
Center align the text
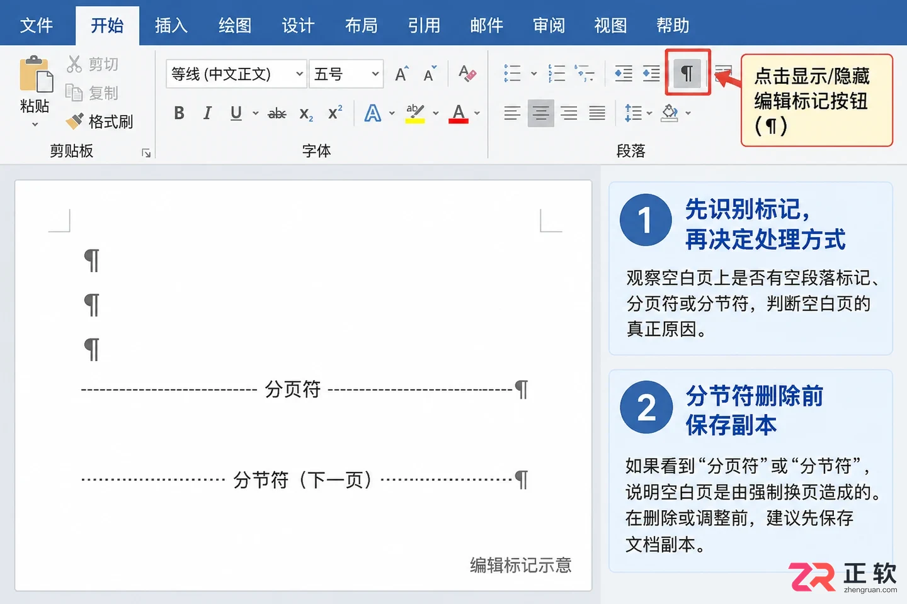click(x=540, y=113)
